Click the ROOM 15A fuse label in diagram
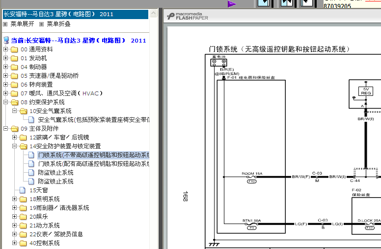Viewport: 381px width, 249px height. pos(252,174)
